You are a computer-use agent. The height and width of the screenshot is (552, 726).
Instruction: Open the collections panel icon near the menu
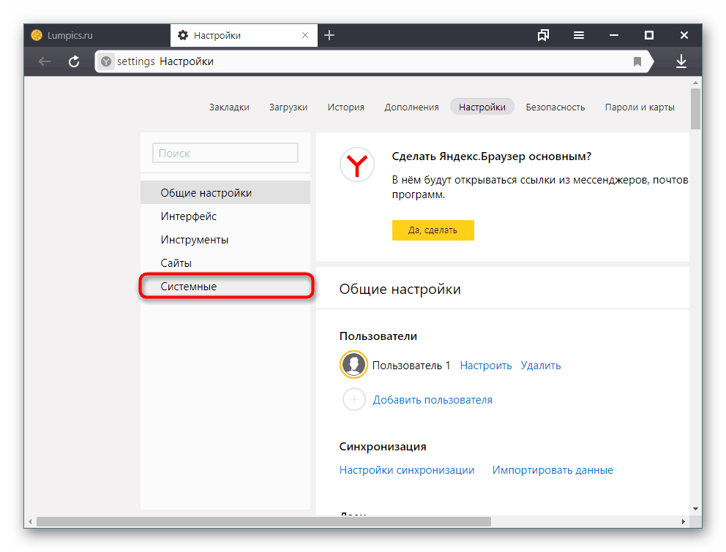pyautogui.click(x=543, y=34)
